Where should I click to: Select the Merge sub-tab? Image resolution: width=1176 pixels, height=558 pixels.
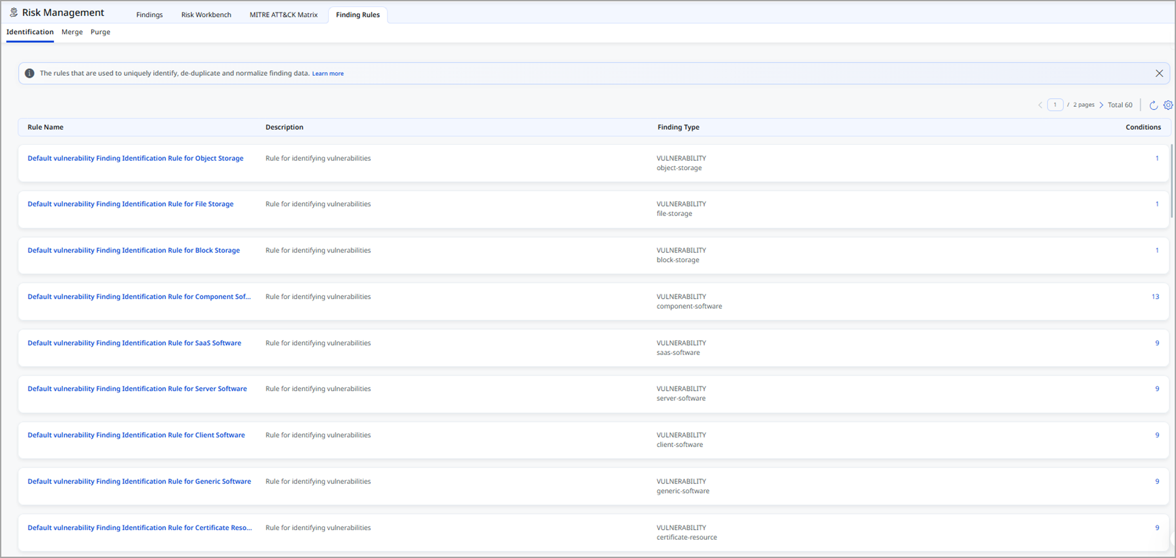[72, 32]
